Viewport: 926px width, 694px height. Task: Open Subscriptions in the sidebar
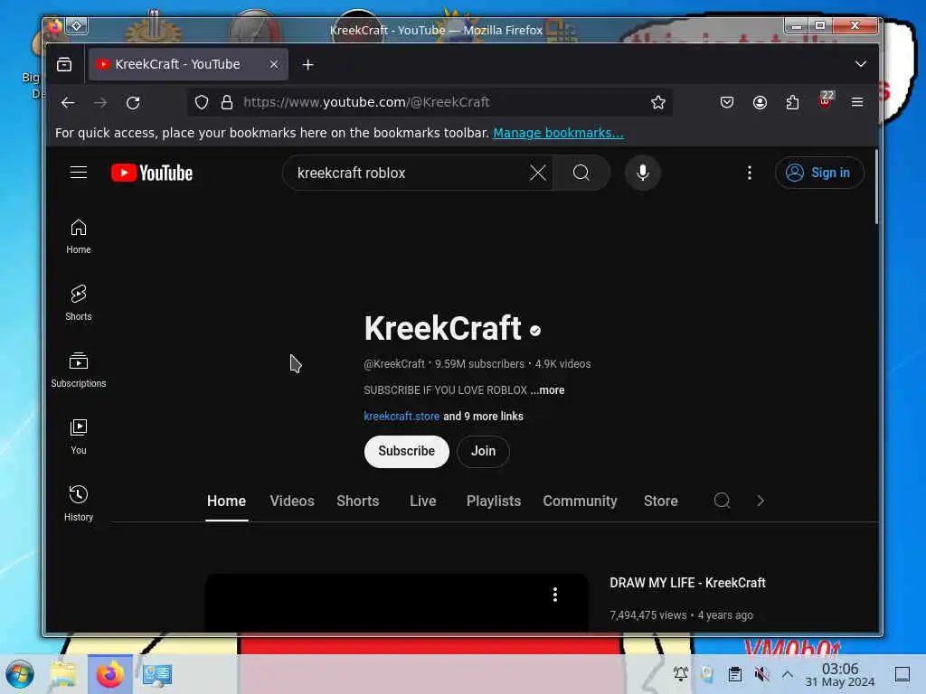(x=78, y=370)
